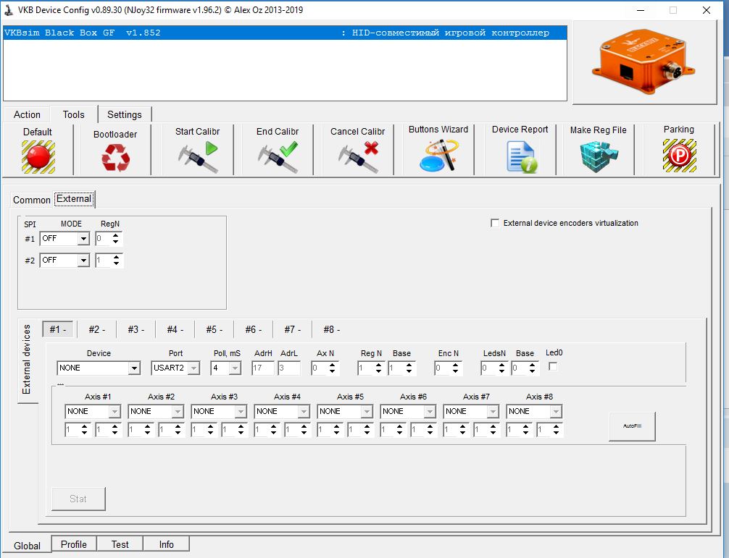Select external device tab #6

click(253, 329)
